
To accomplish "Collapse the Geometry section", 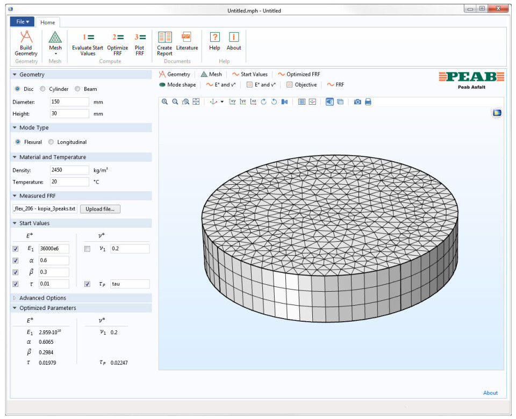I will point(15,75).
